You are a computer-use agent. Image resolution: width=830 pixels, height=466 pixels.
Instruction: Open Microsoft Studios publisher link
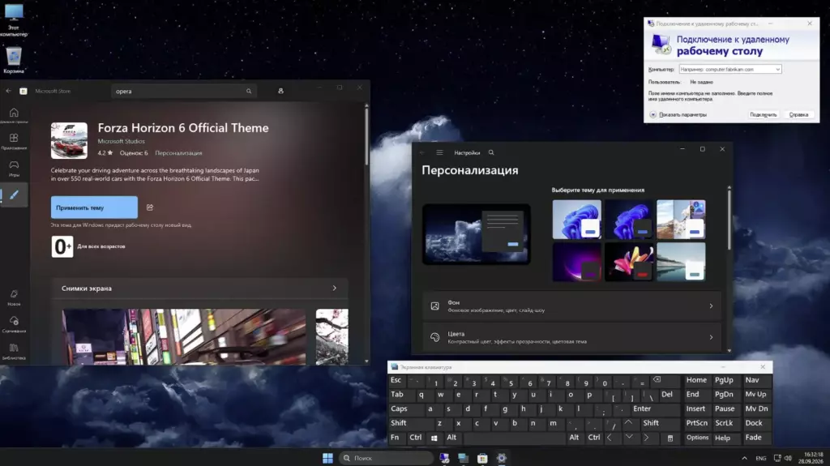click(122, 141)
